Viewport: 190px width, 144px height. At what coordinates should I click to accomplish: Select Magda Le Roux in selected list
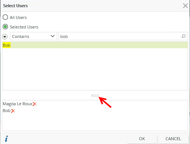tap(17, 104)
